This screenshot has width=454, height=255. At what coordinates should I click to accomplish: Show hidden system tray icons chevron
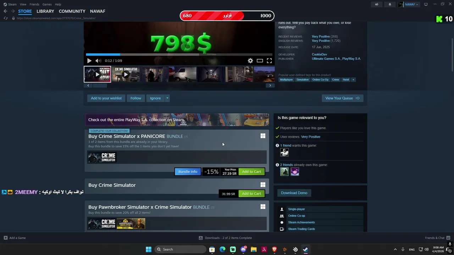(395, 249)
